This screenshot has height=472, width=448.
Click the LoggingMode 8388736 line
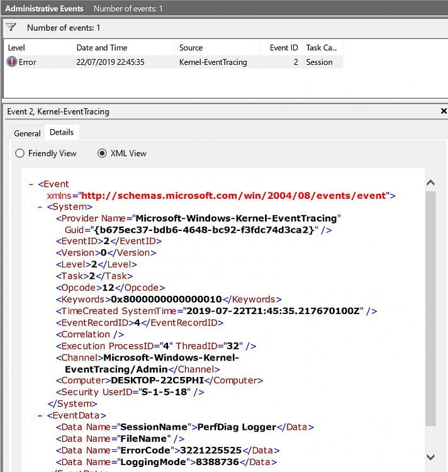pyautogui.click(x=166, y=462)
